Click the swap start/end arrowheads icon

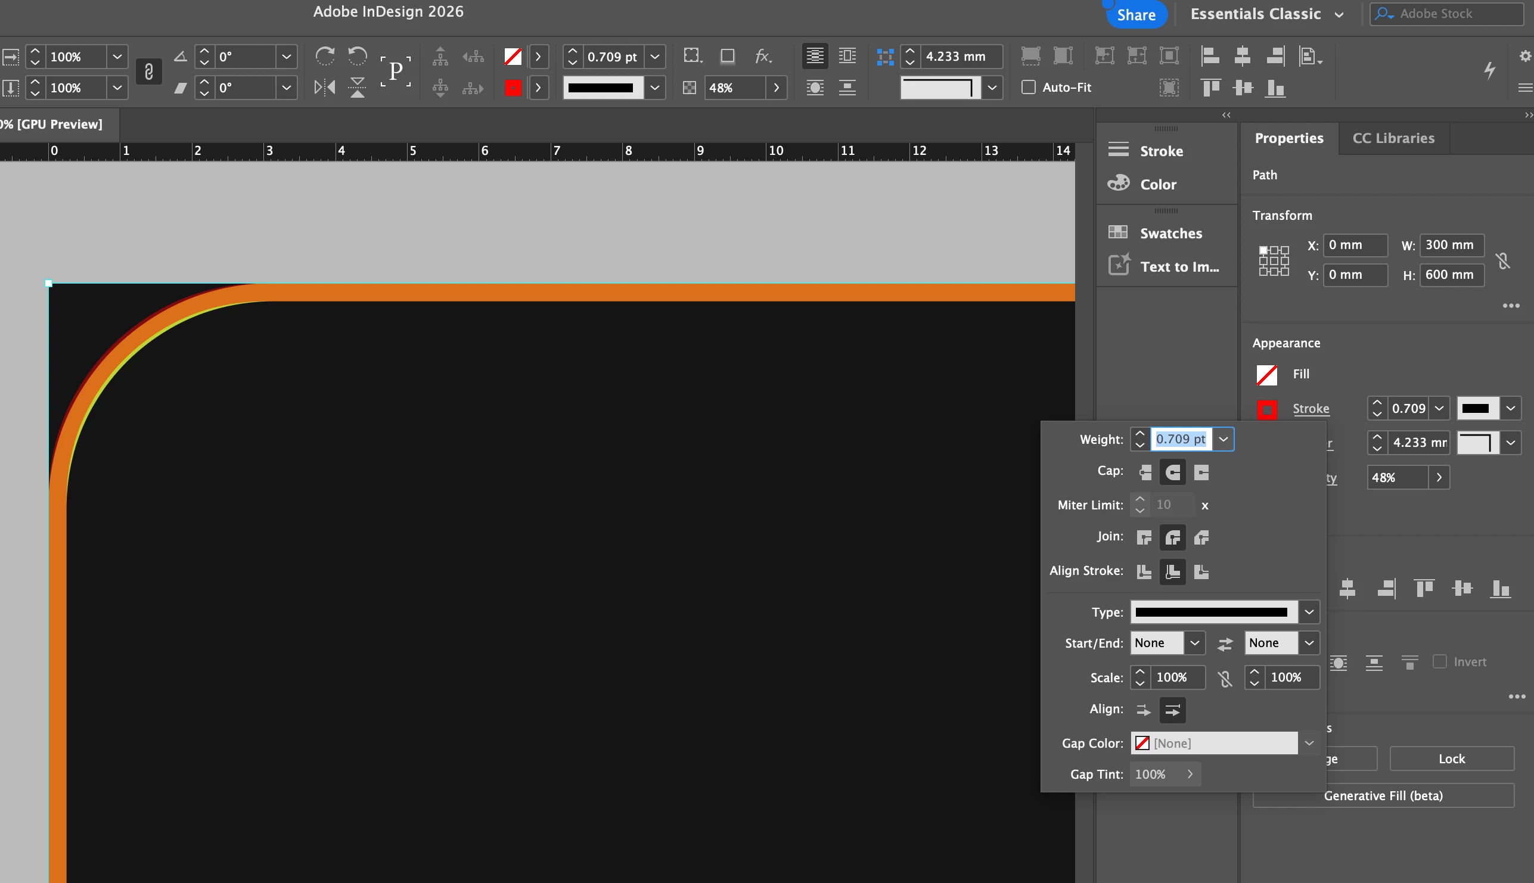pyautogui.click(x=1225, y=643)
